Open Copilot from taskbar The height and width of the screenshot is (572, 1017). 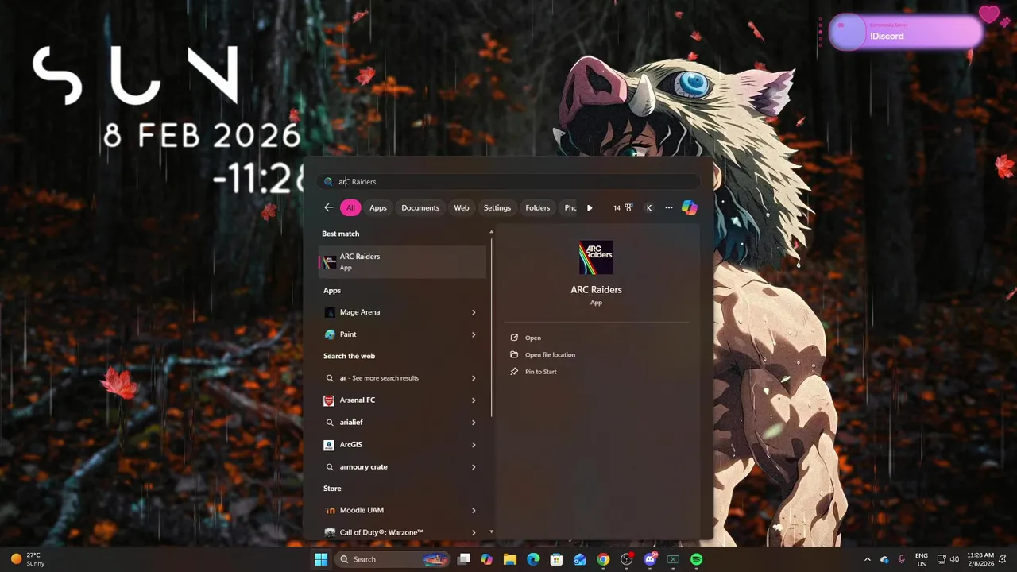pyautogui.click(x=487, y=559)
